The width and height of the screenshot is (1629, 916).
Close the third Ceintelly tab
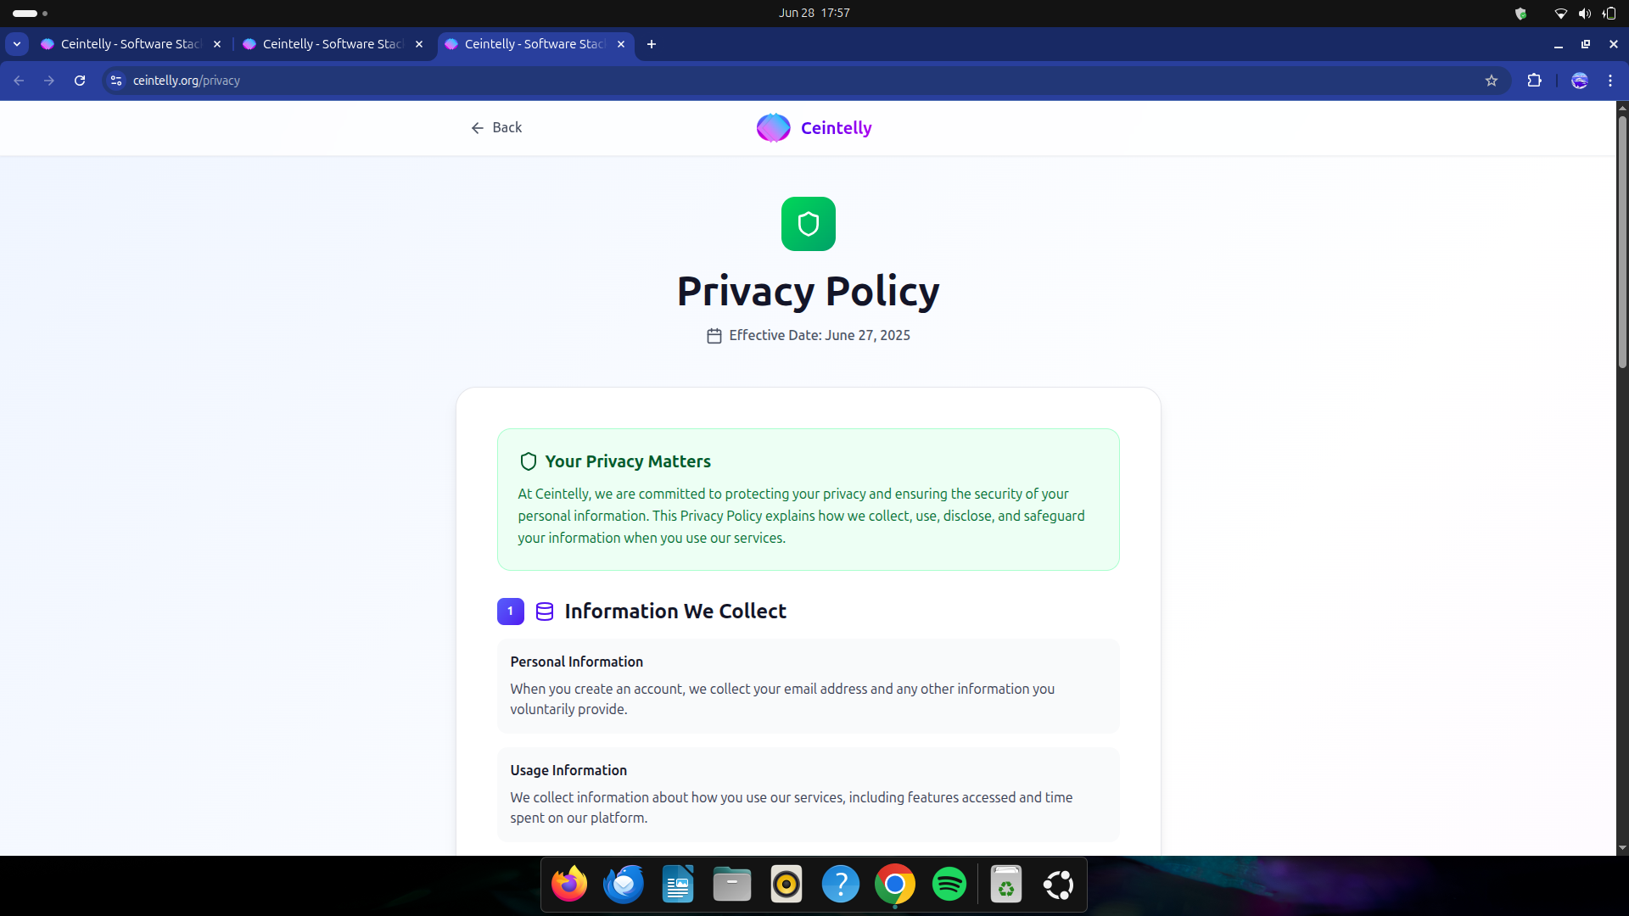(x=621, y=44)
